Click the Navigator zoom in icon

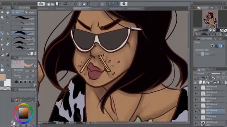click(x=214, y=30)
